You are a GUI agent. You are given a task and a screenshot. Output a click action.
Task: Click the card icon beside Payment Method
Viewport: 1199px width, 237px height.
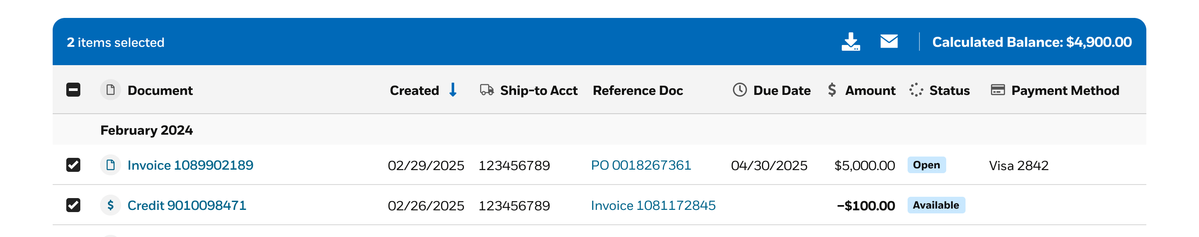[x=998, y=90]
